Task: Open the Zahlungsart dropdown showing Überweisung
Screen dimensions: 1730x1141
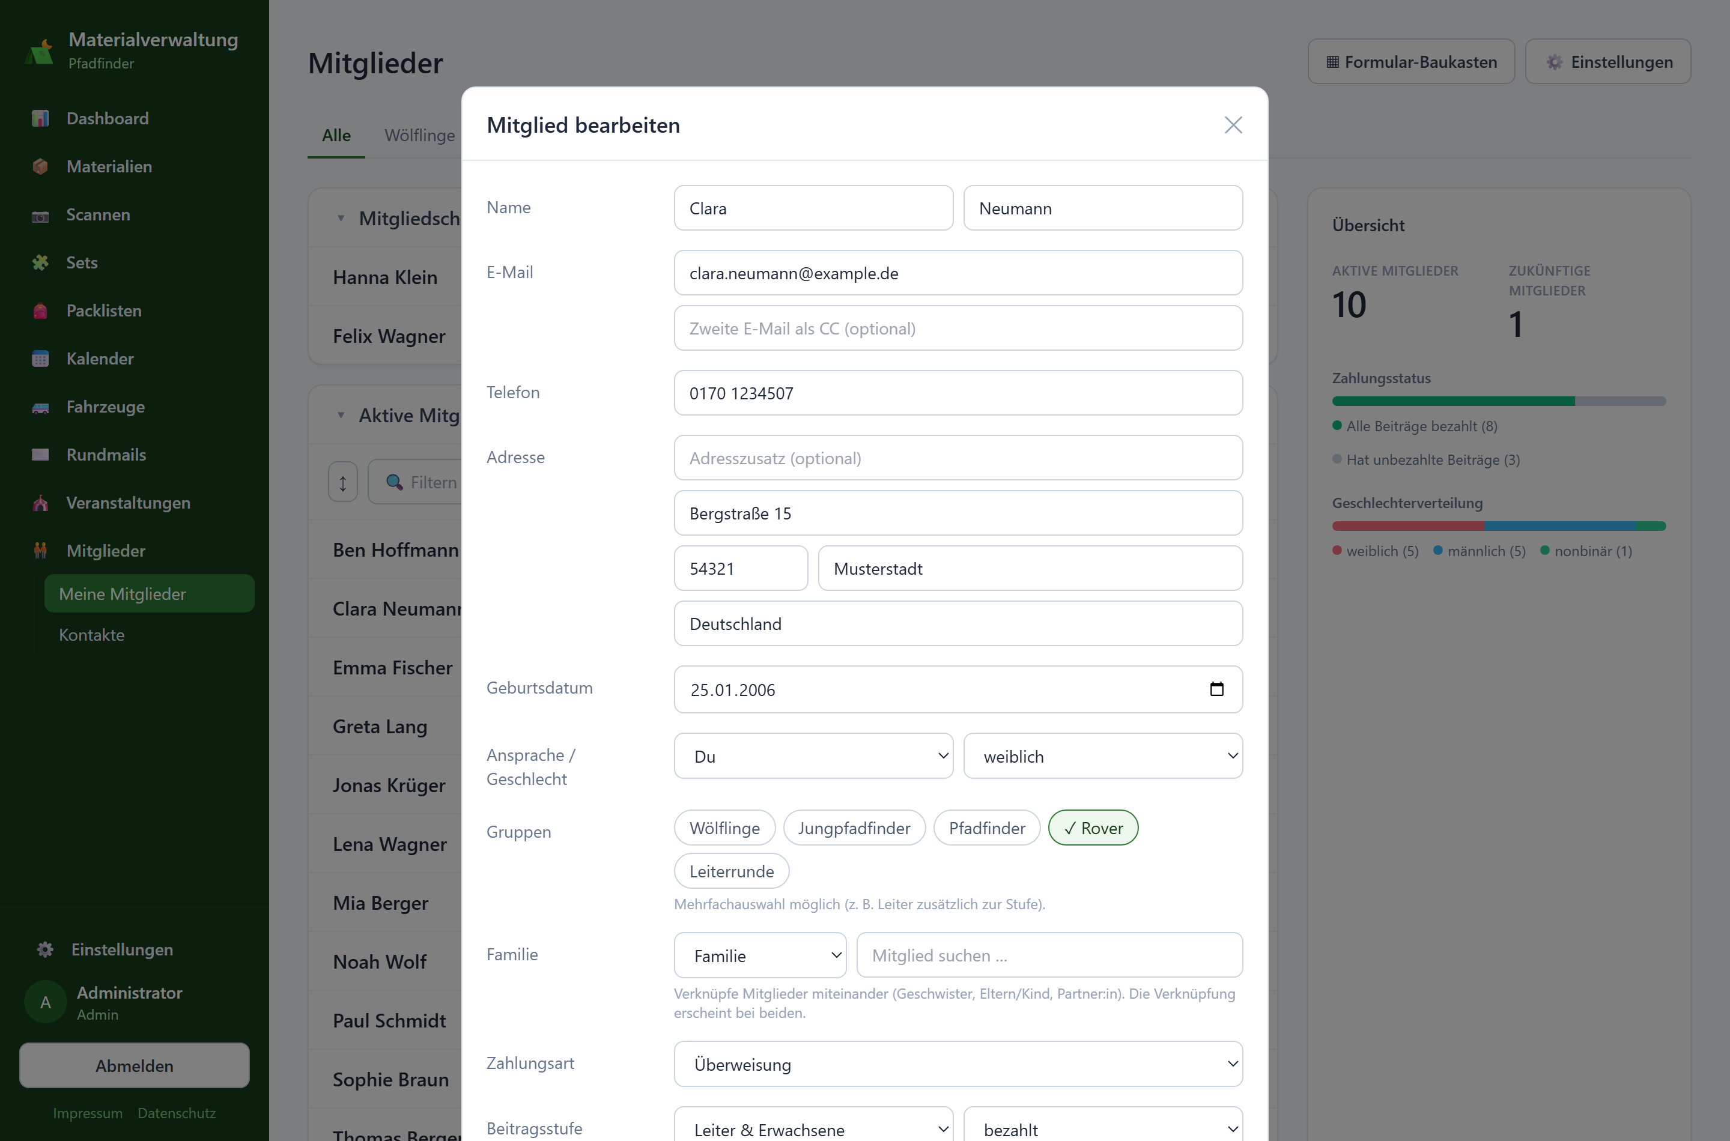Action: pos(958,1064)
